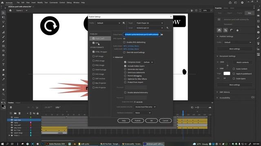Toggle HTML Wrapper checkbox

point(93,52)
